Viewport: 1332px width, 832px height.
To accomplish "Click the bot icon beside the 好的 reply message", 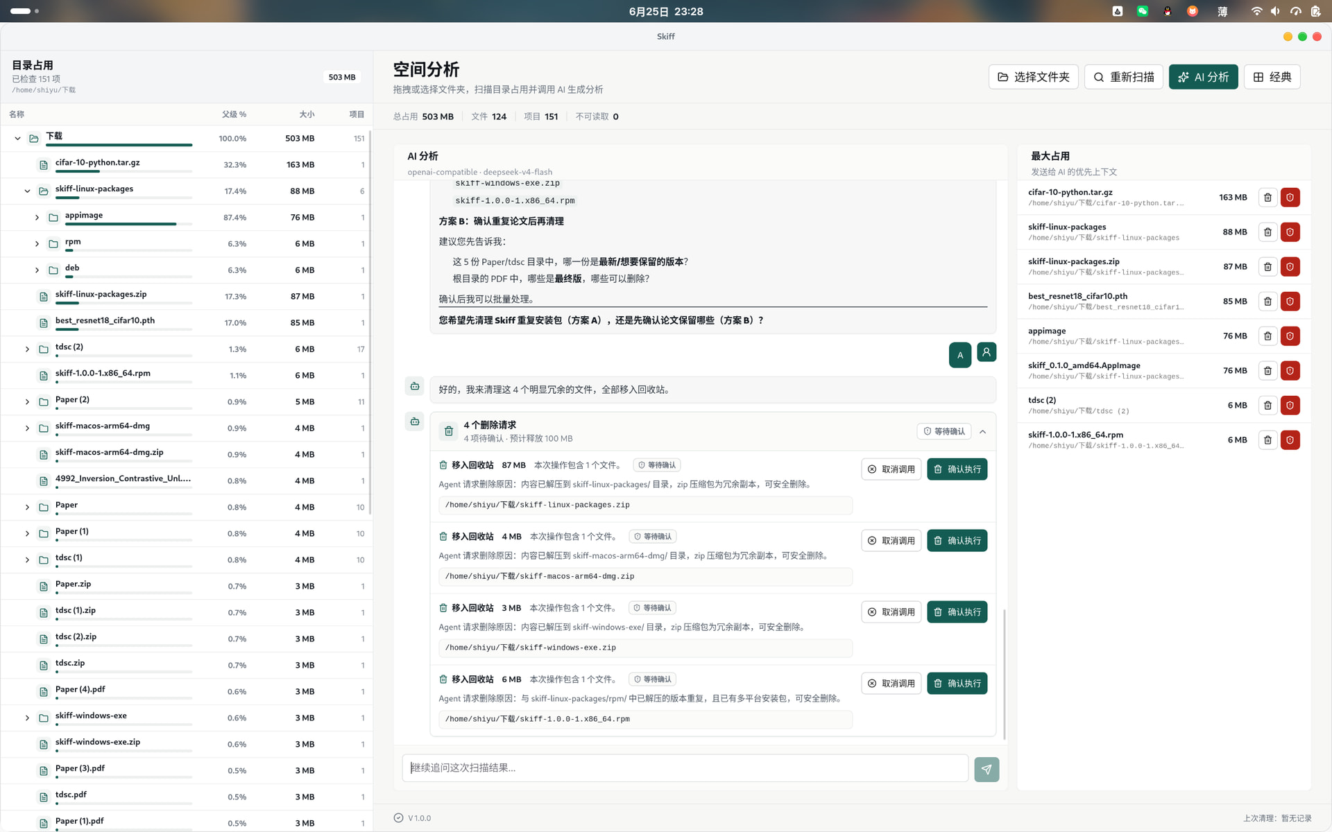I will [415, 386].
